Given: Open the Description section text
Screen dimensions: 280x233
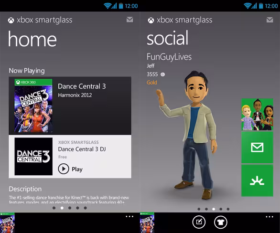Looking at the screenshot, I should tap(69, 200).
